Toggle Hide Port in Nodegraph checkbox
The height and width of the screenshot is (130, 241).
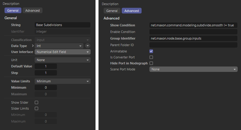click(151, 63)
